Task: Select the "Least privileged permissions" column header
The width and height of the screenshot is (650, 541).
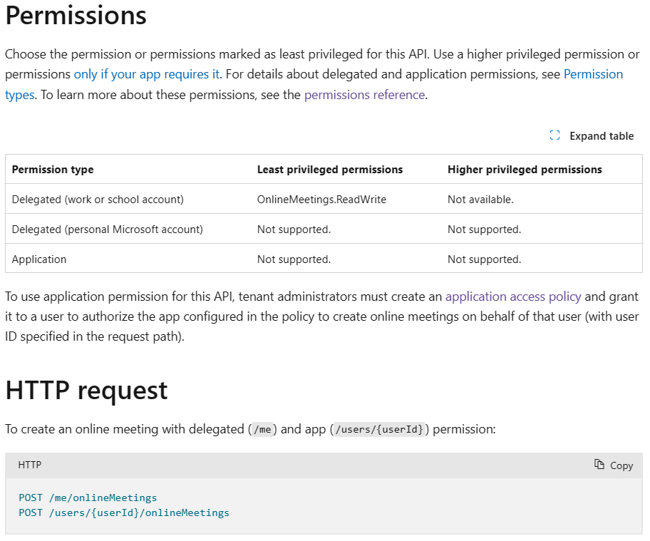Action: 330,170
